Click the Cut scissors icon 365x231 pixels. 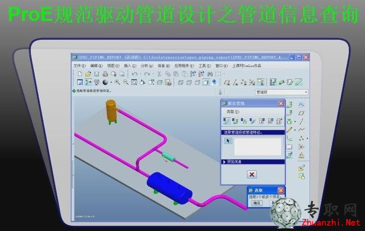point(159,74)
